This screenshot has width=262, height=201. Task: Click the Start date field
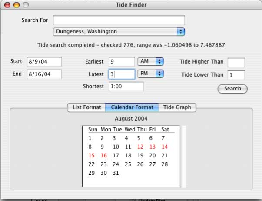(x=44, y=62)
